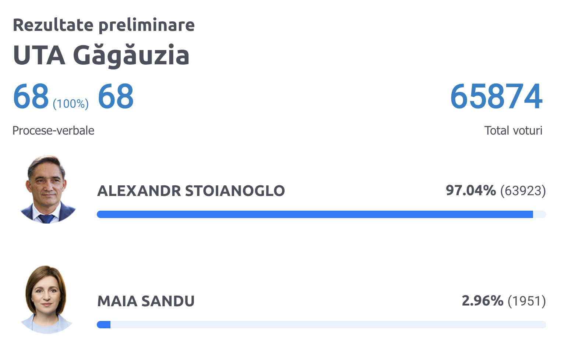The width and height of the screenshot is (575, 350).
Task: Click the UTA Găgăuzia heading
Action: (x=101, y=56)
